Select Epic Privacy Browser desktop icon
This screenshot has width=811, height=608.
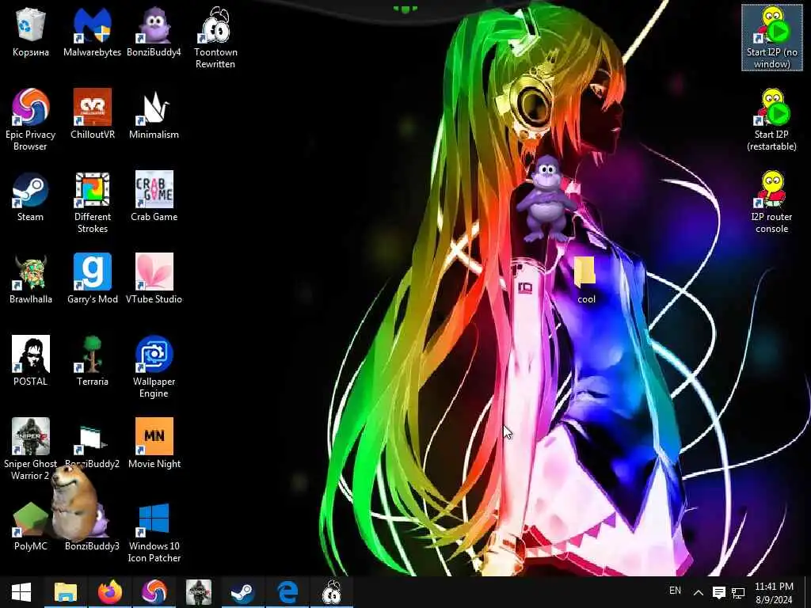click(31, 120)
